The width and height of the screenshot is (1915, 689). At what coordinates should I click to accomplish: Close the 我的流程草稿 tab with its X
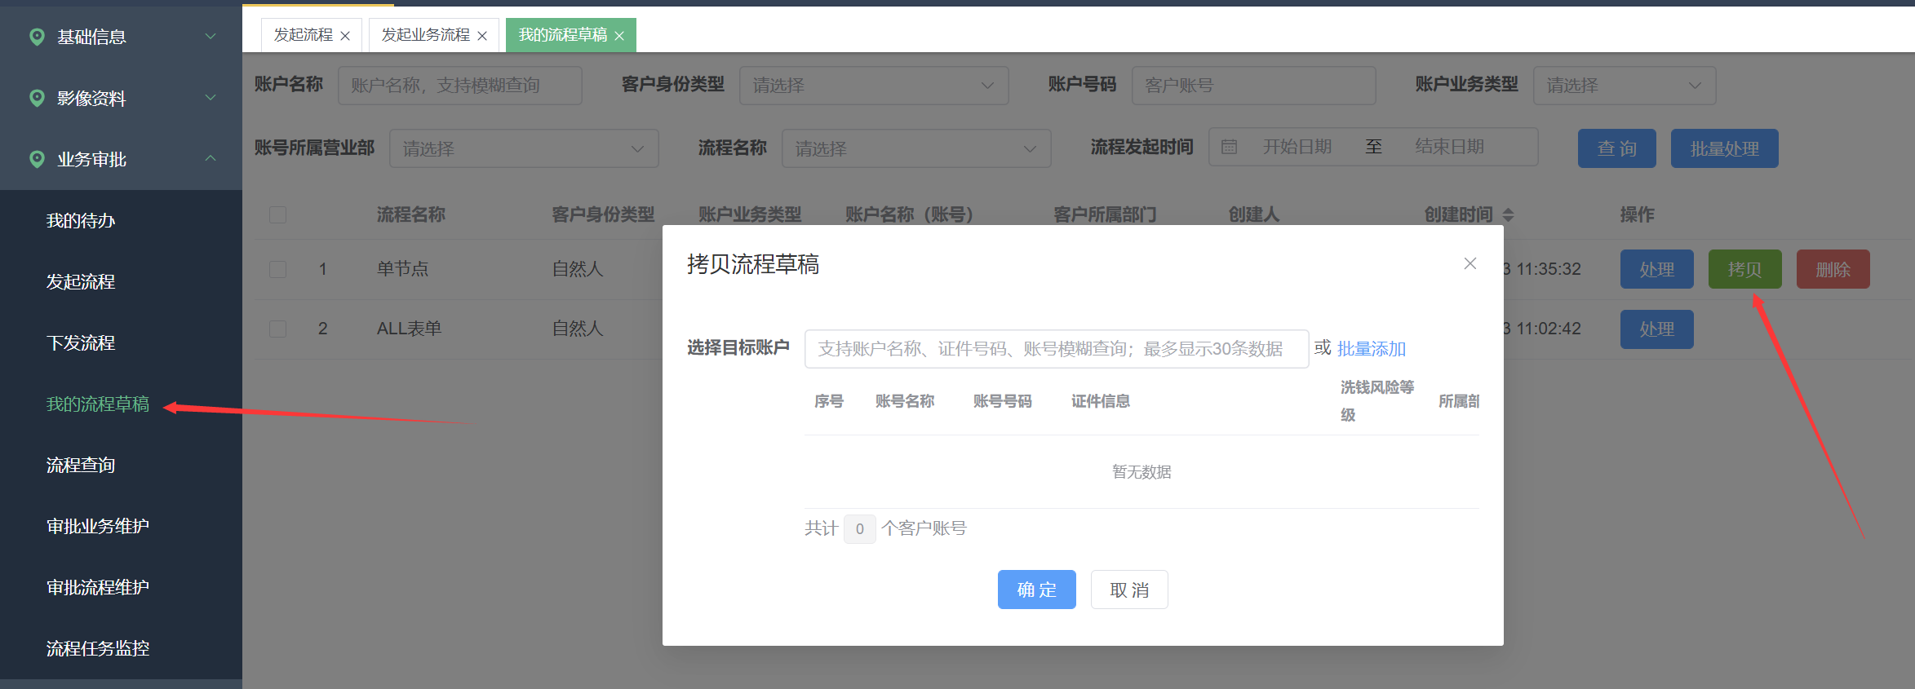pos(619,36)
